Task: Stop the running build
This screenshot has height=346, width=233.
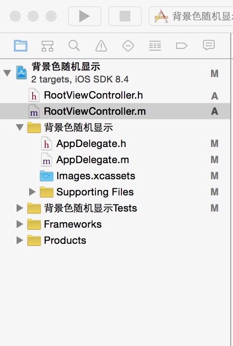Action: pos(125,16)
